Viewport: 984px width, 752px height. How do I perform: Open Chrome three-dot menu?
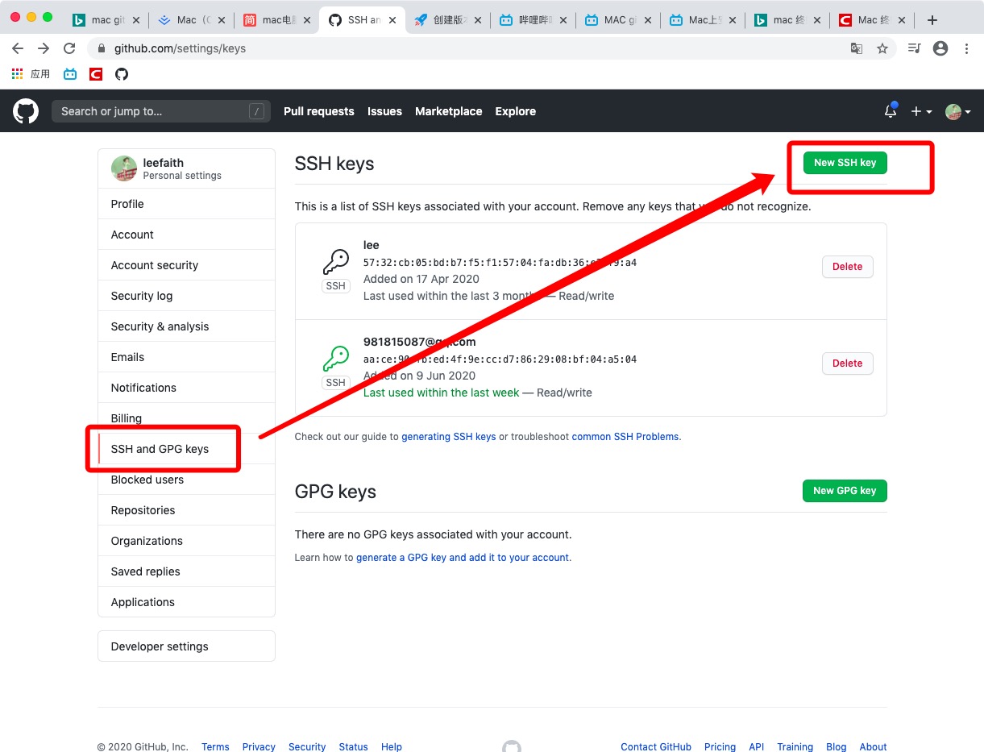coord(966,48)
